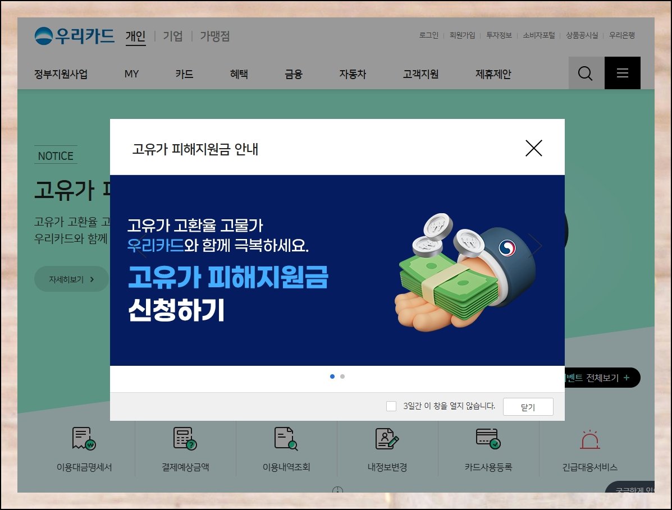Go to next popup slide arrow

pyautogui.click(x=535, y=245)
